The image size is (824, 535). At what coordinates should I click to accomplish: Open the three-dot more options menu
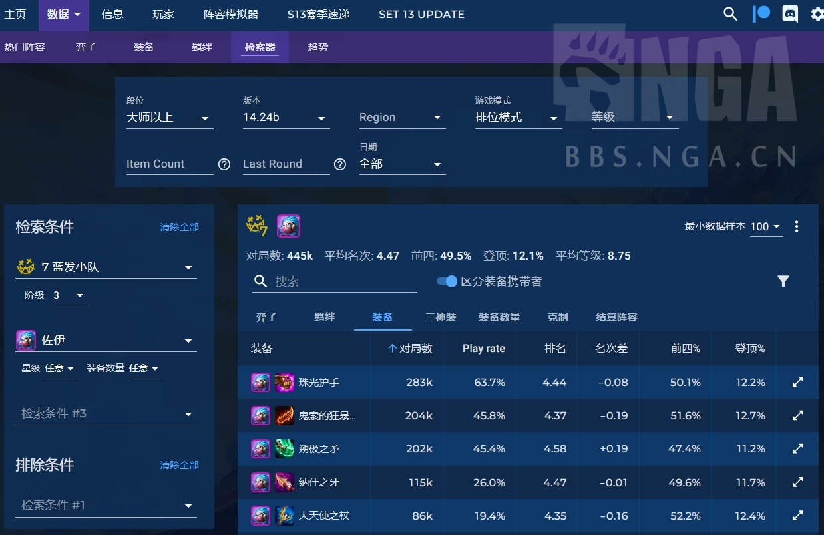click(x=797, y=226)
